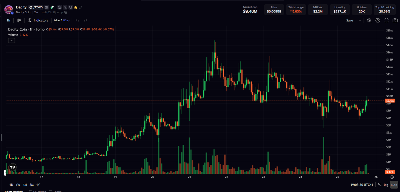
Task: Click the Market cap $9.40M stat
Action: [250, 10]
